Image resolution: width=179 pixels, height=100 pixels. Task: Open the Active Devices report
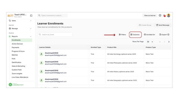click(17, 44)
